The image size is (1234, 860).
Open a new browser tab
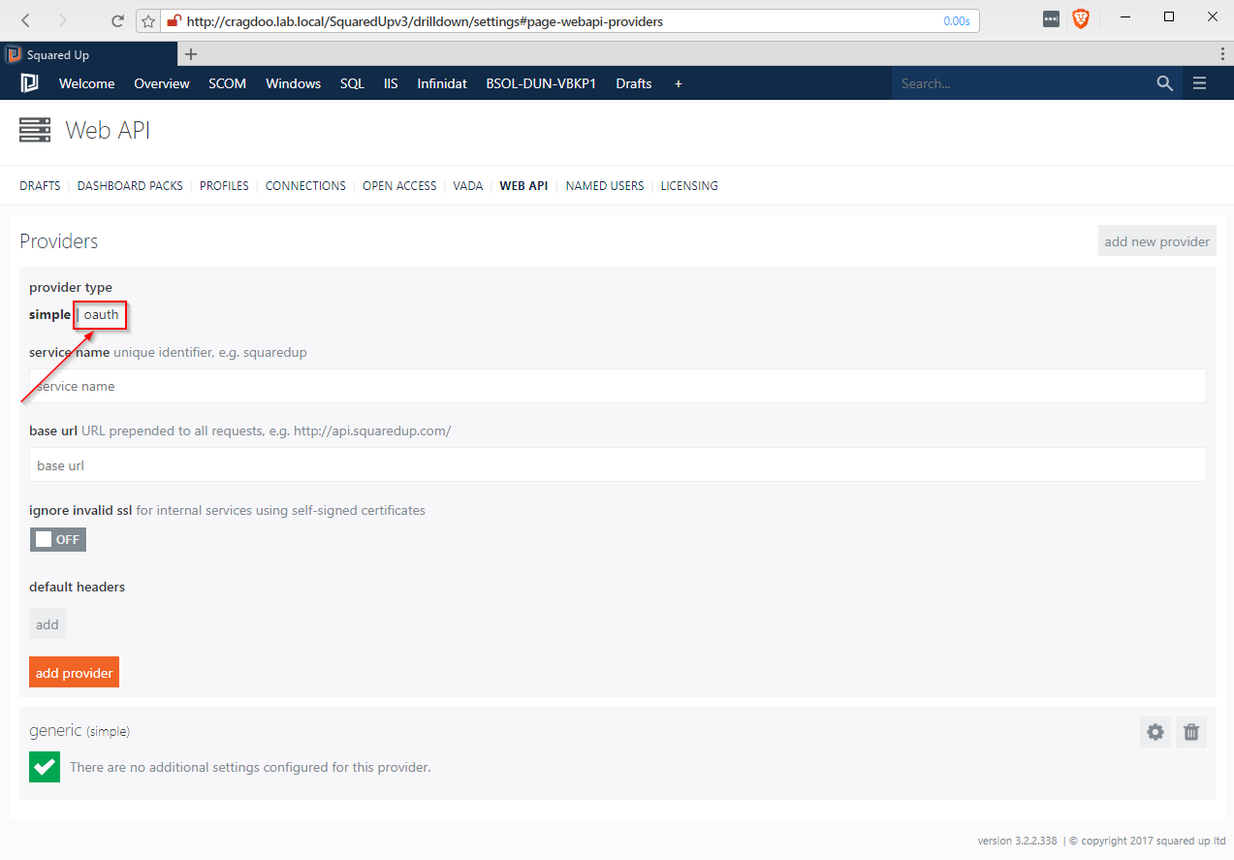(191, 54)
